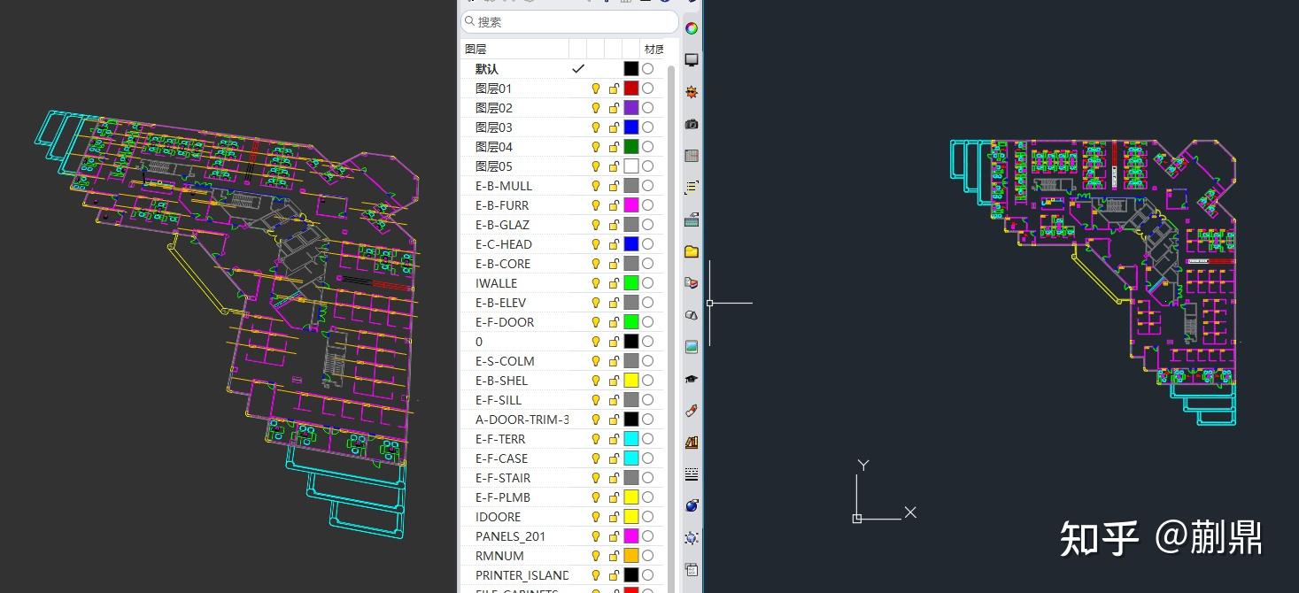
Task: Click the color wheel icon on the right toolbar
Action: coord(691,27)
